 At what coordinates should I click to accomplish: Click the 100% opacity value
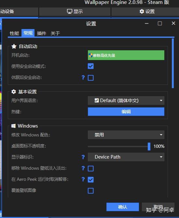click(x=159, y=146)
